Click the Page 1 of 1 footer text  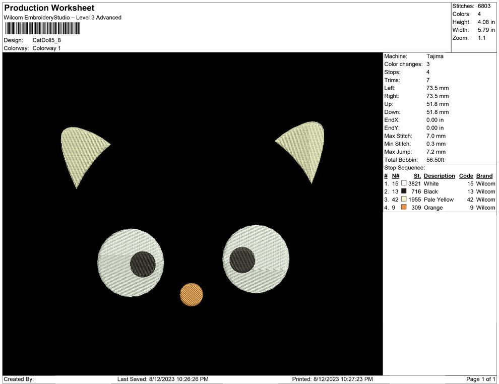coord(480,379)
